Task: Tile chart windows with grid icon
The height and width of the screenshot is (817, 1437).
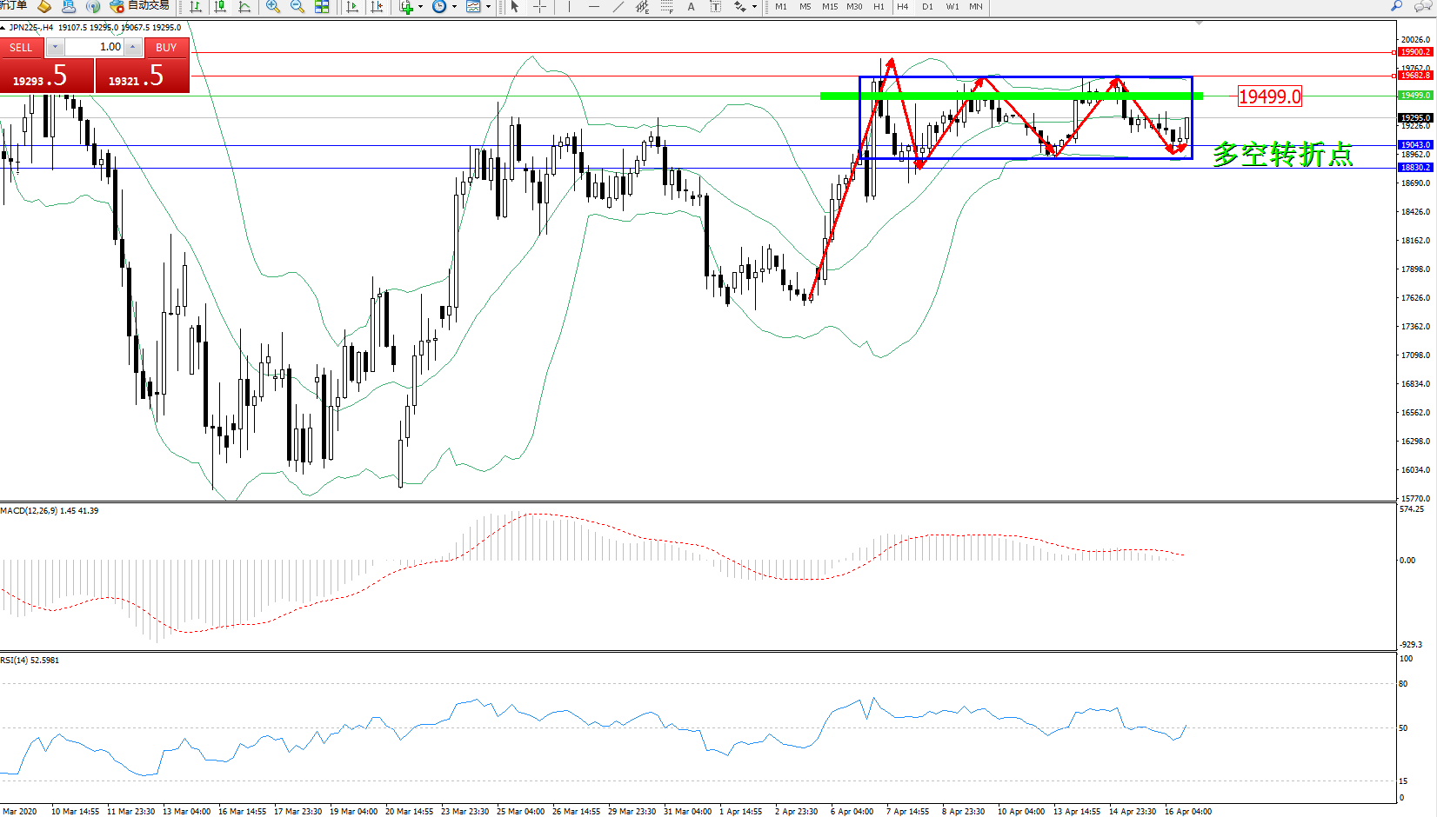Action: 322,7
